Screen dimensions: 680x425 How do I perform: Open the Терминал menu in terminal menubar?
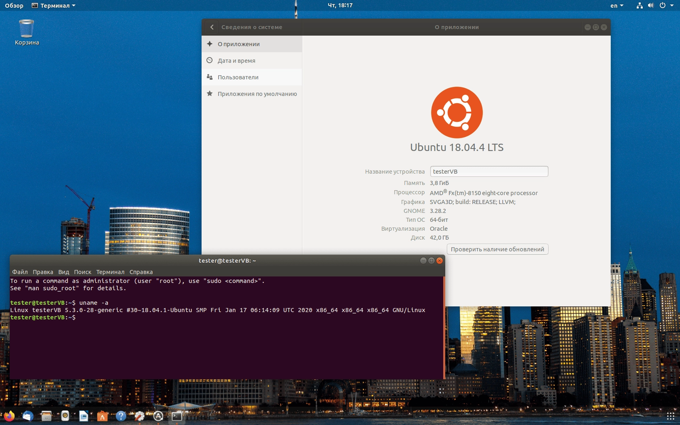click(110, 272)
